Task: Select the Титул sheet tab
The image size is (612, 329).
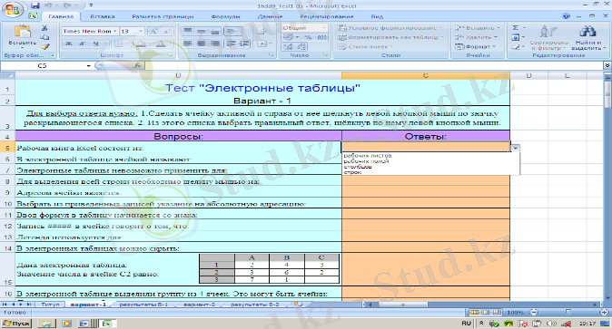Action: click(50, 305)
